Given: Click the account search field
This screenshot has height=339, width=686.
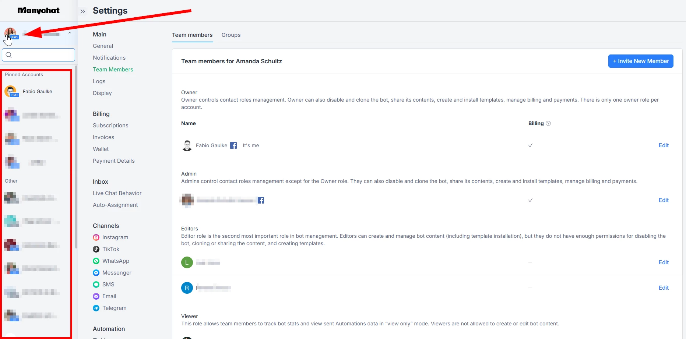Looking at the screenshot, I should (39, 55).
